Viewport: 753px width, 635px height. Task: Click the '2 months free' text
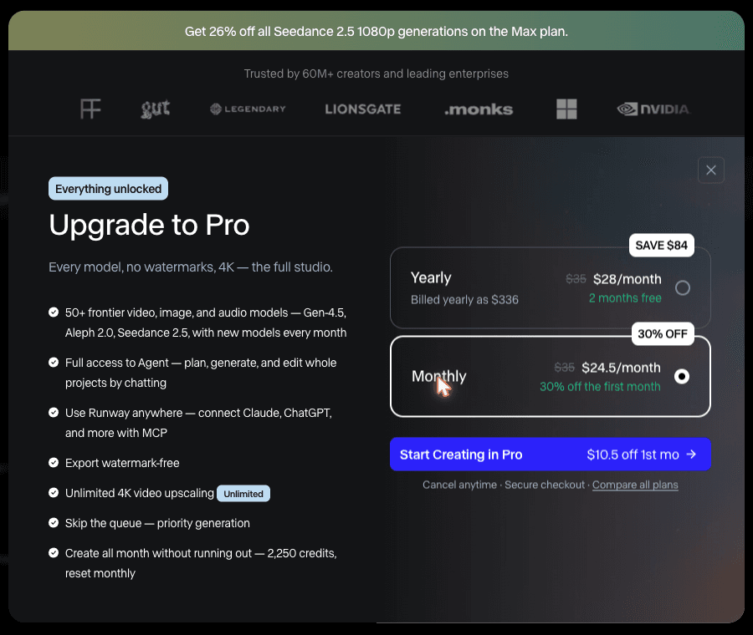pyautogui.click(x=625, y=298)
